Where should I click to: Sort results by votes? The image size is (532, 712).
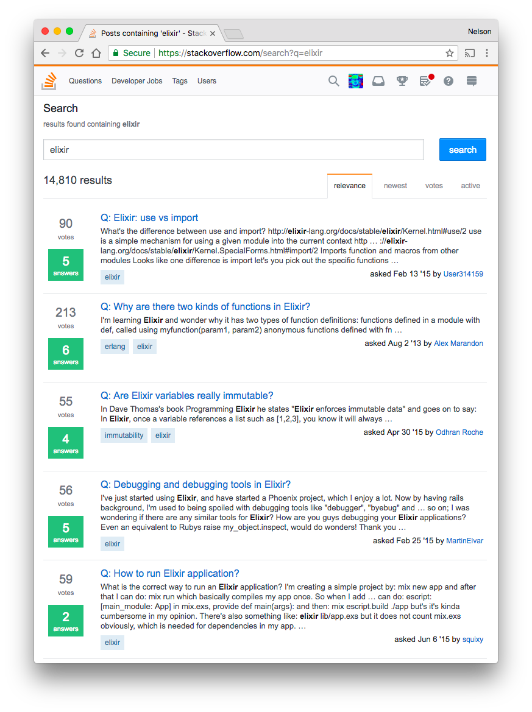click(x=434, y=186)
